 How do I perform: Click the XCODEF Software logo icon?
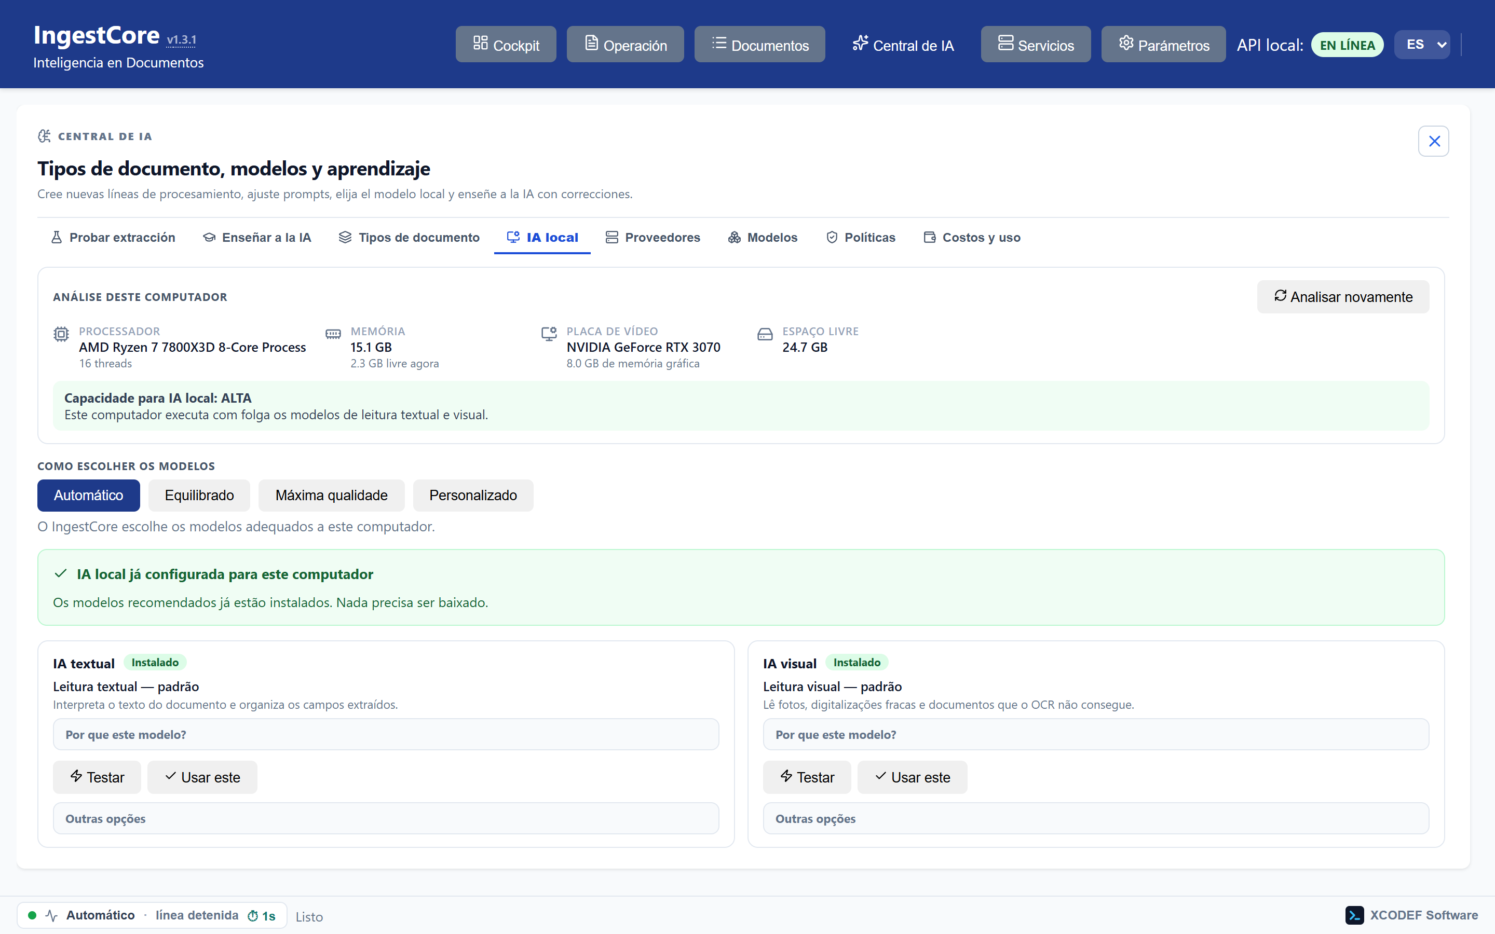tap(1354, 915)
